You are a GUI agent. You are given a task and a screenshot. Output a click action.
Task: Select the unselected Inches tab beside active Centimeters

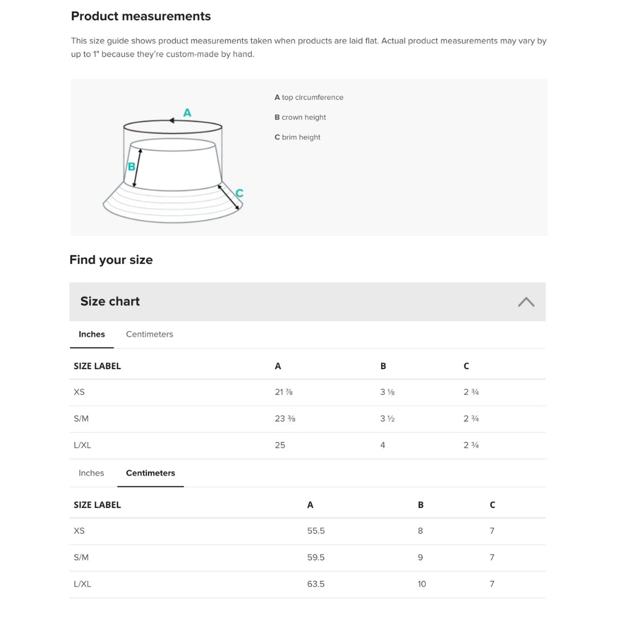tap(91, 473)
